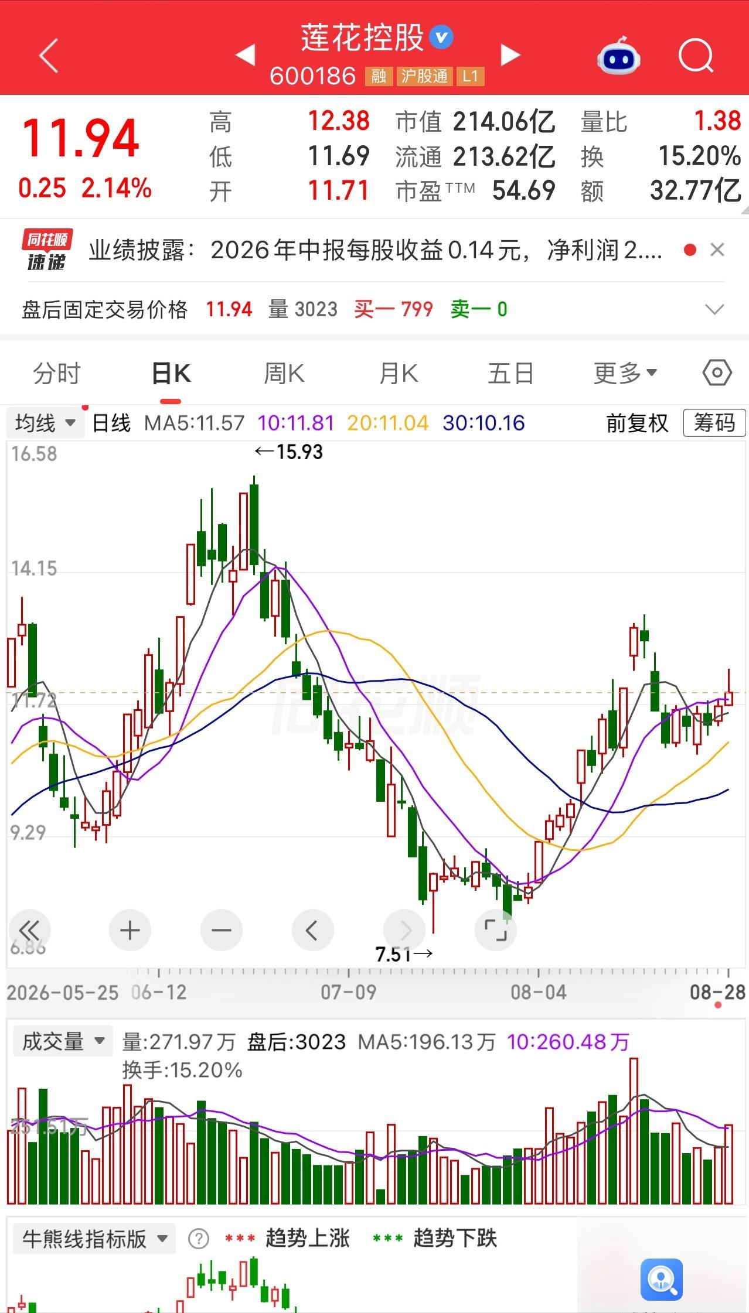Go to next stock with right triangle
The height and width of the screenshot is (1313, 749).
pos(510,55)
